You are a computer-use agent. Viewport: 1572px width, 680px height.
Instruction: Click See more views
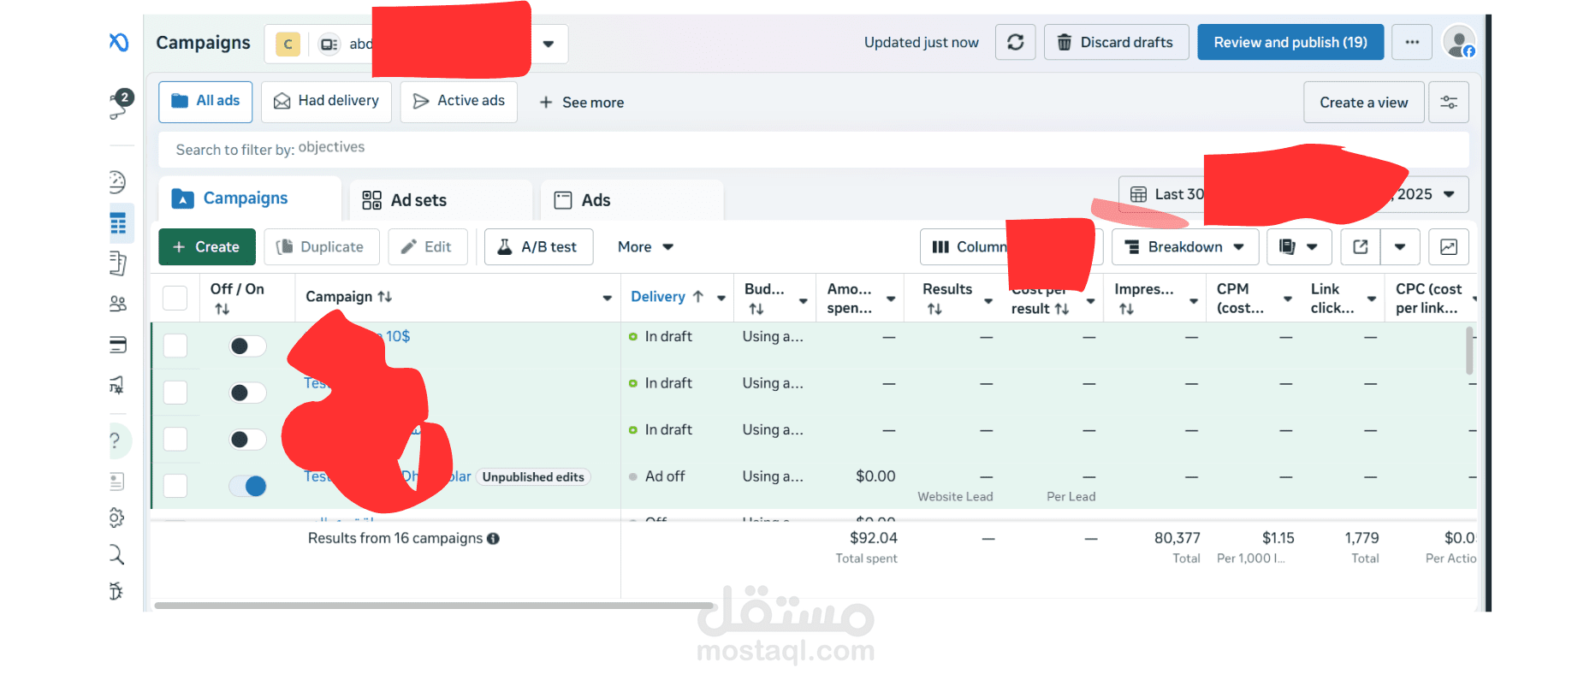tap(582, 103)
